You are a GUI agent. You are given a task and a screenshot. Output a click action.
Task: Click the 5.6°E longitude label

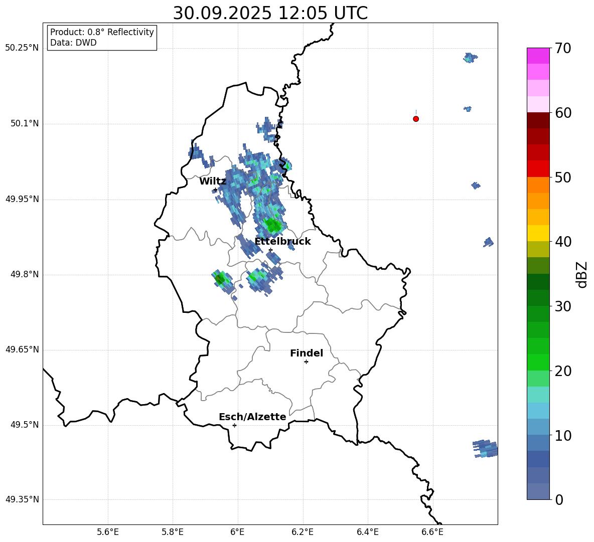(108, 532)
